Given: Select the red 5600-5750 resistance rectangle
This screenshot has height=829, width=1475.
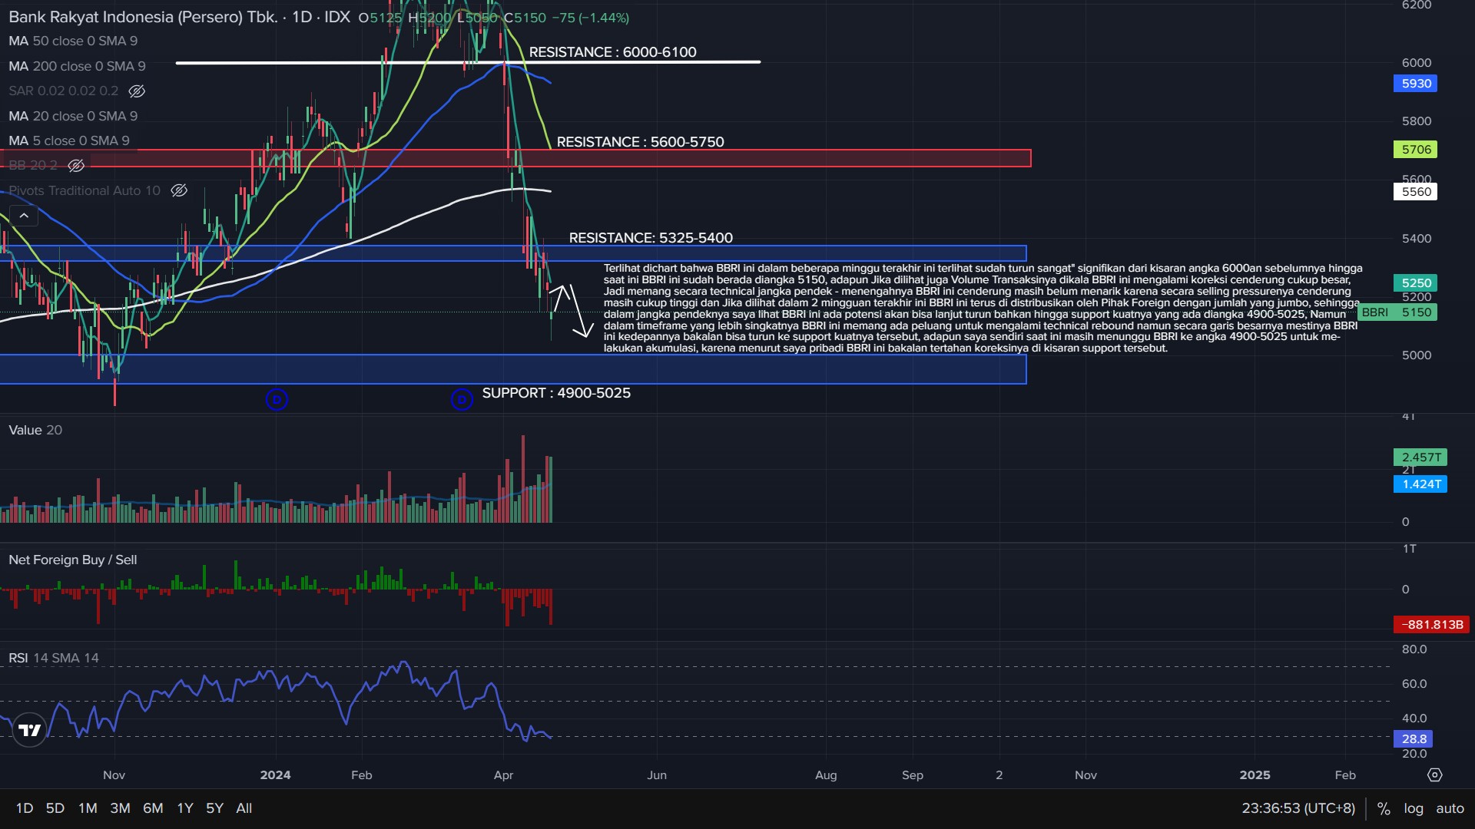Looking at the screenshot, I should pyautogui.click(x=768, y=158).
